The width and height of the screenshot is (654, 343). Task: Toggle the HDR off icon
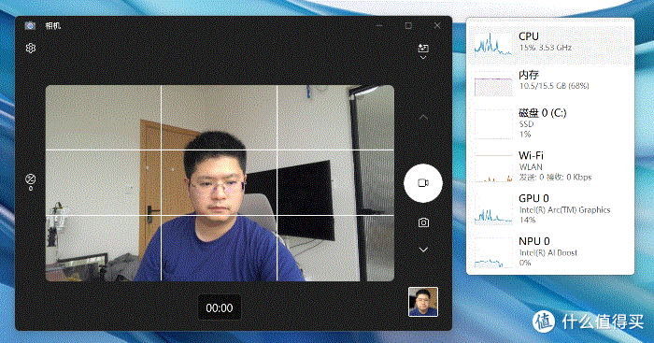31,179
